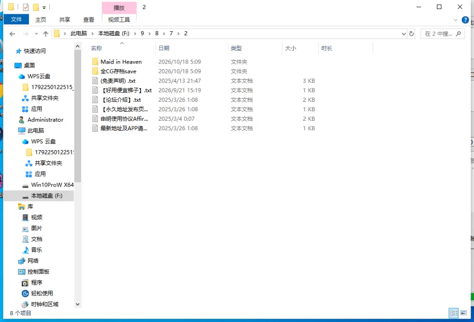The image size is (474, 322).
Task: Navigate to 本地磁盘 (F:) in the breadcrumb
Action: point(114,34)
